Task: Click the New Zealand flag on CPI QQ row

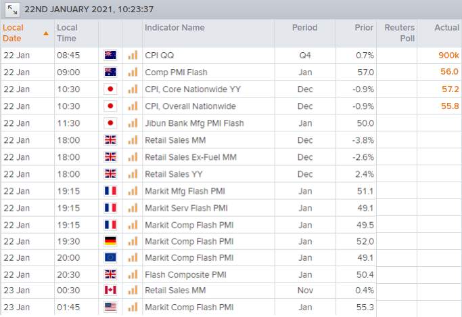Action: [x=110, y=55]
